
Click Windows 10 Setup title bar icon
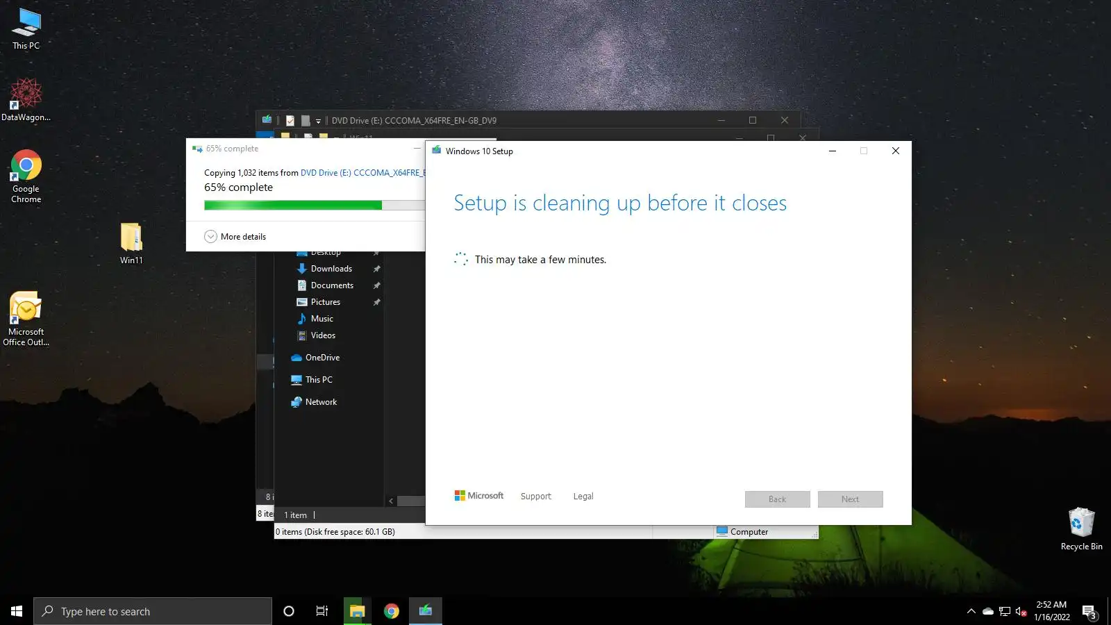[x=436, y=151]
